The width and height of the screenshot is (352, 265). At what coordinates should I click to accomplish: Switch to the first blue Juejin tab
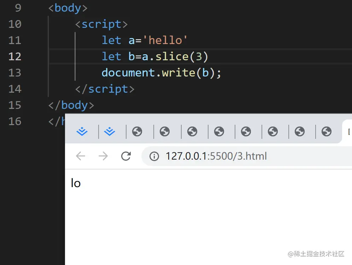[x=82, y=131]
